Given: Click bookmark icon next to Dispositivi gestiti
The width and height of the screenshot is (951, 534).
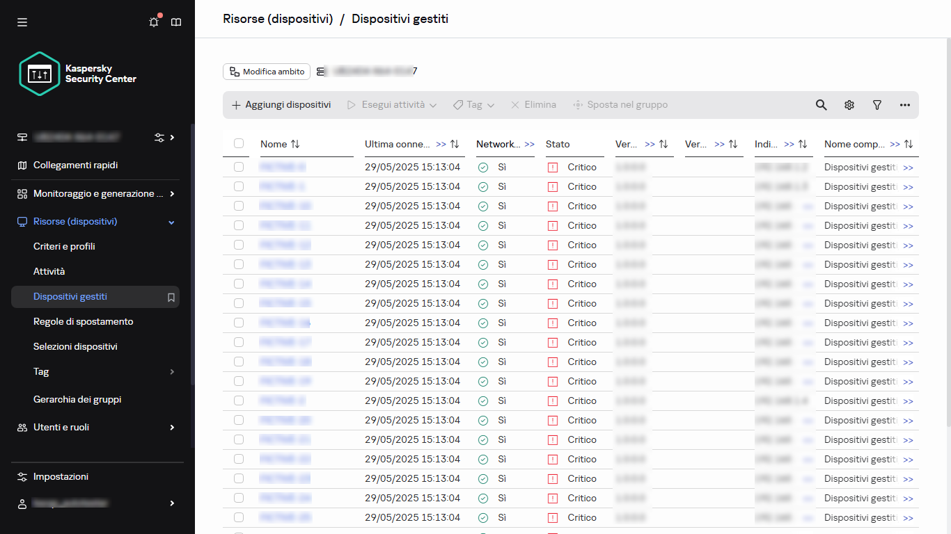Looking at the screenshot, I should 171,297.
